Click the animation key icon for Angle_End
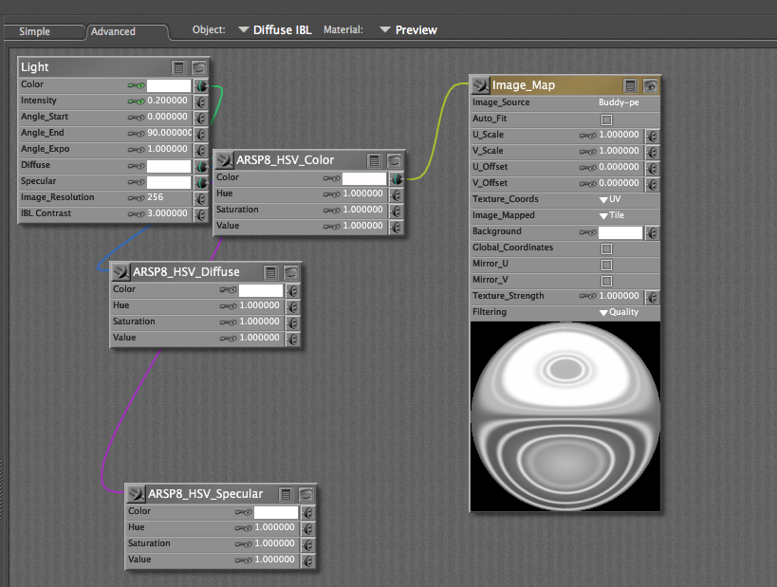 (x=137, y=134)
